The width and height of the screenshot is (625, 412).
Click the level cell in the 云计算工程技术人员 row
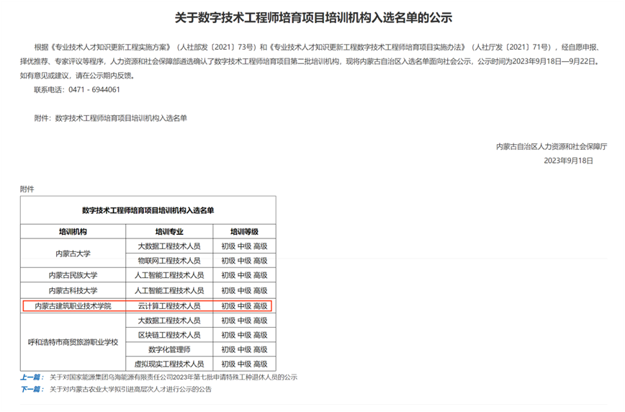pyautogui.click(x=244, y=306)
